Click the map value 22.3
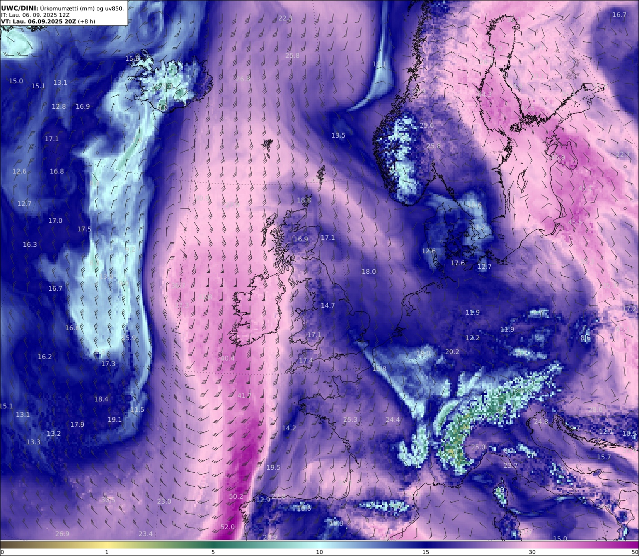This screenshot has width=639, height=556. tap(286, 18)
